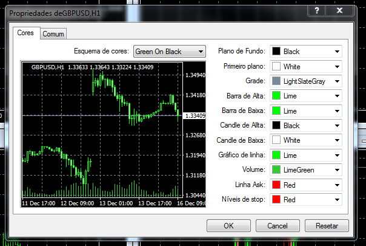Open the Barra de Baixa color dropdown

(x=306, y=111)
